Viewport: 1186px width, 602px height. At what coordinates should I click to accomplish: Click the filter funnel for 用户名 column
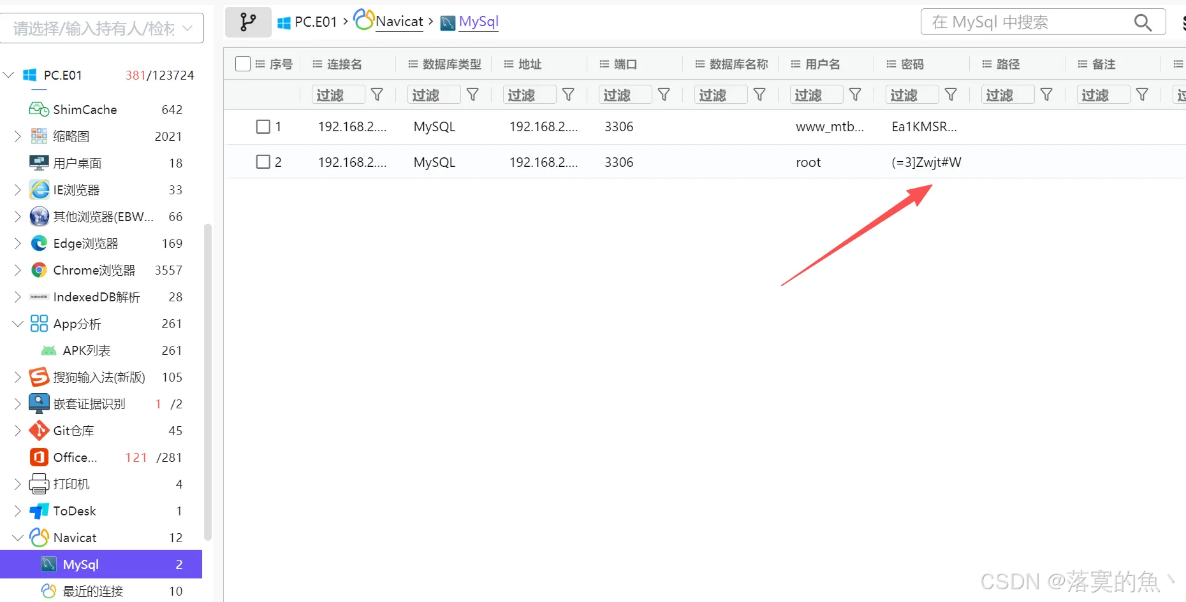[x=855, y=95]
